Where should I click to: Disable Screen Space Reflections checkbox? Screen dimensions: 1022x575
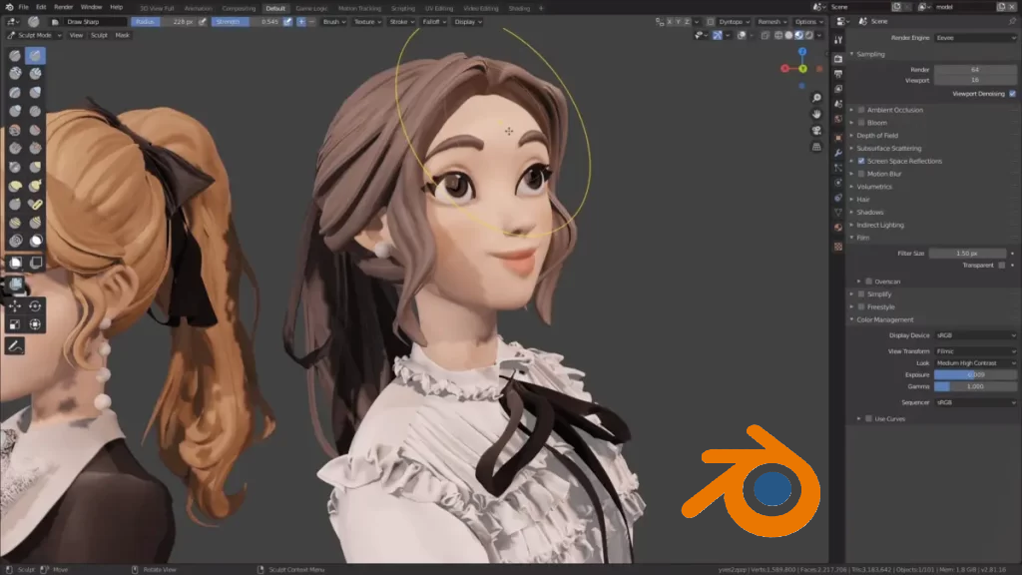(861, 161)
